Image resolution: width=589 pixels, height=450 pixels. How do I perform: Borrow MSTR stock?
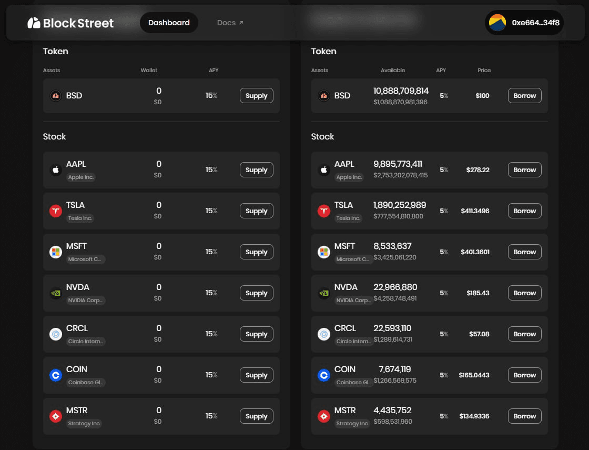tap(525, 416)
